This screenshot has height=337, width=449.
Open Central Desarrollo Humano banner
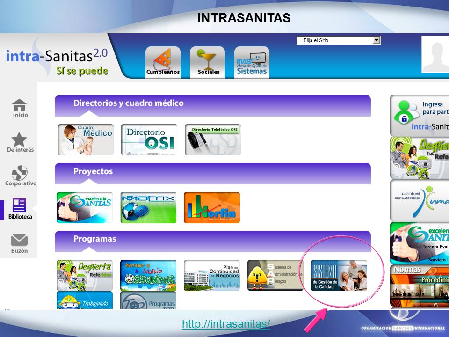420,201
